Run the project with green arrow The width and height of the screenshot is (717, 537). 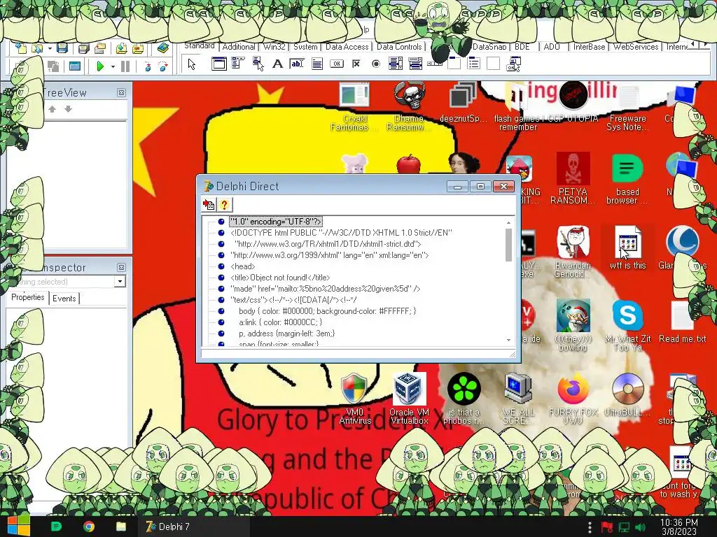click(100, 66)
